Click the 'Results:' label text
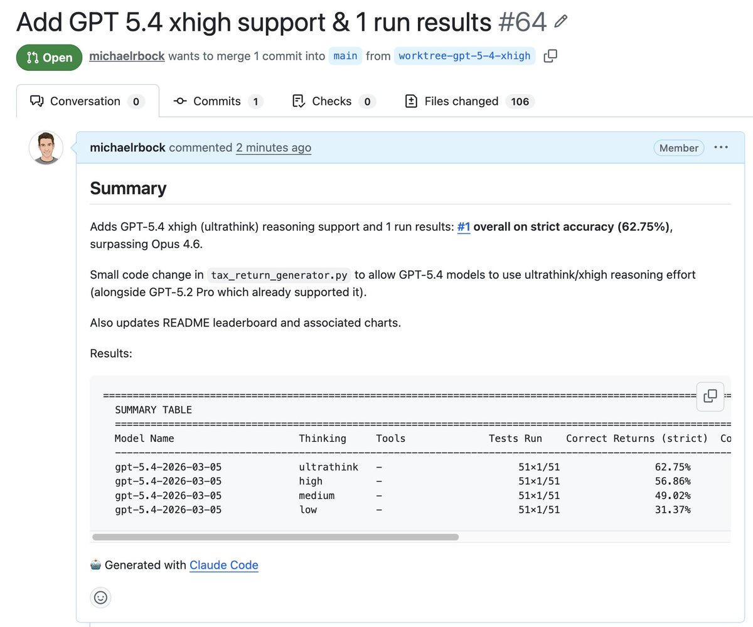This screenshot has height=627, width=753. click(111, 353)
